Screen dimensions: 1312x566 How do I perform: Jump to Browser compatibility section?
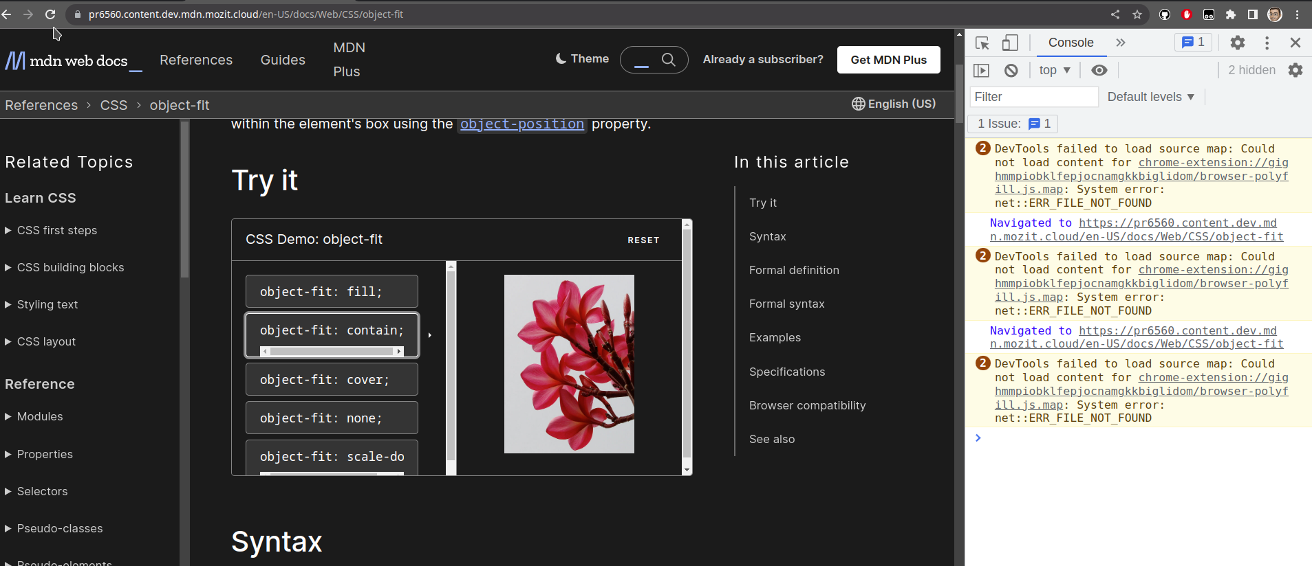click(x=808, y=405)
